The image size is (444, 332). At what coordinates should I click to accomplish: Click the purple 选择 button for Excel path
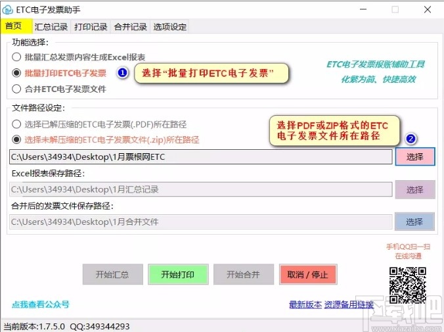tap(415, 189)
